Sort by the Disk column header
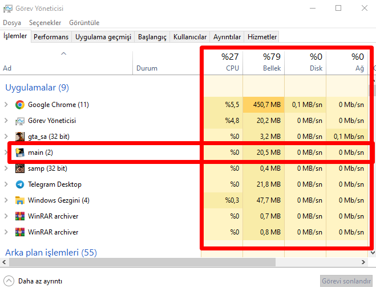The height and width of the screenshot is (292, 376). click(305, 63)
